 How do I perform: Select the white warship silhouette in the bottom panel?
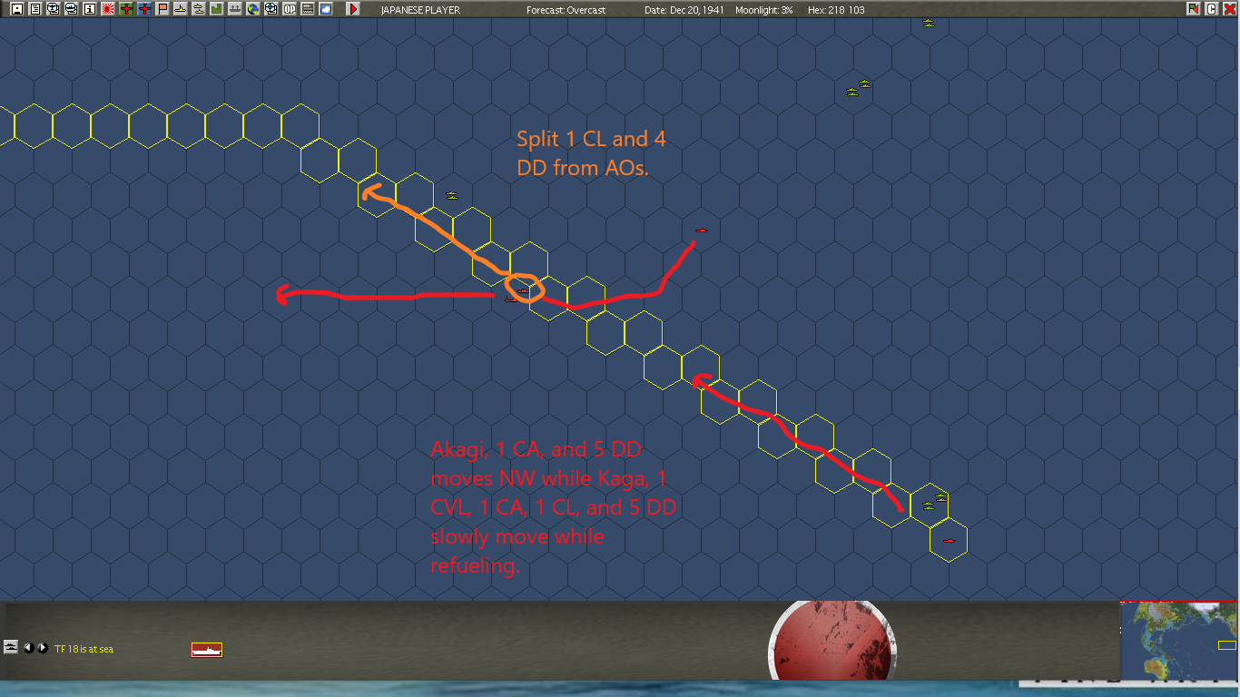click(x=207, y=649)
